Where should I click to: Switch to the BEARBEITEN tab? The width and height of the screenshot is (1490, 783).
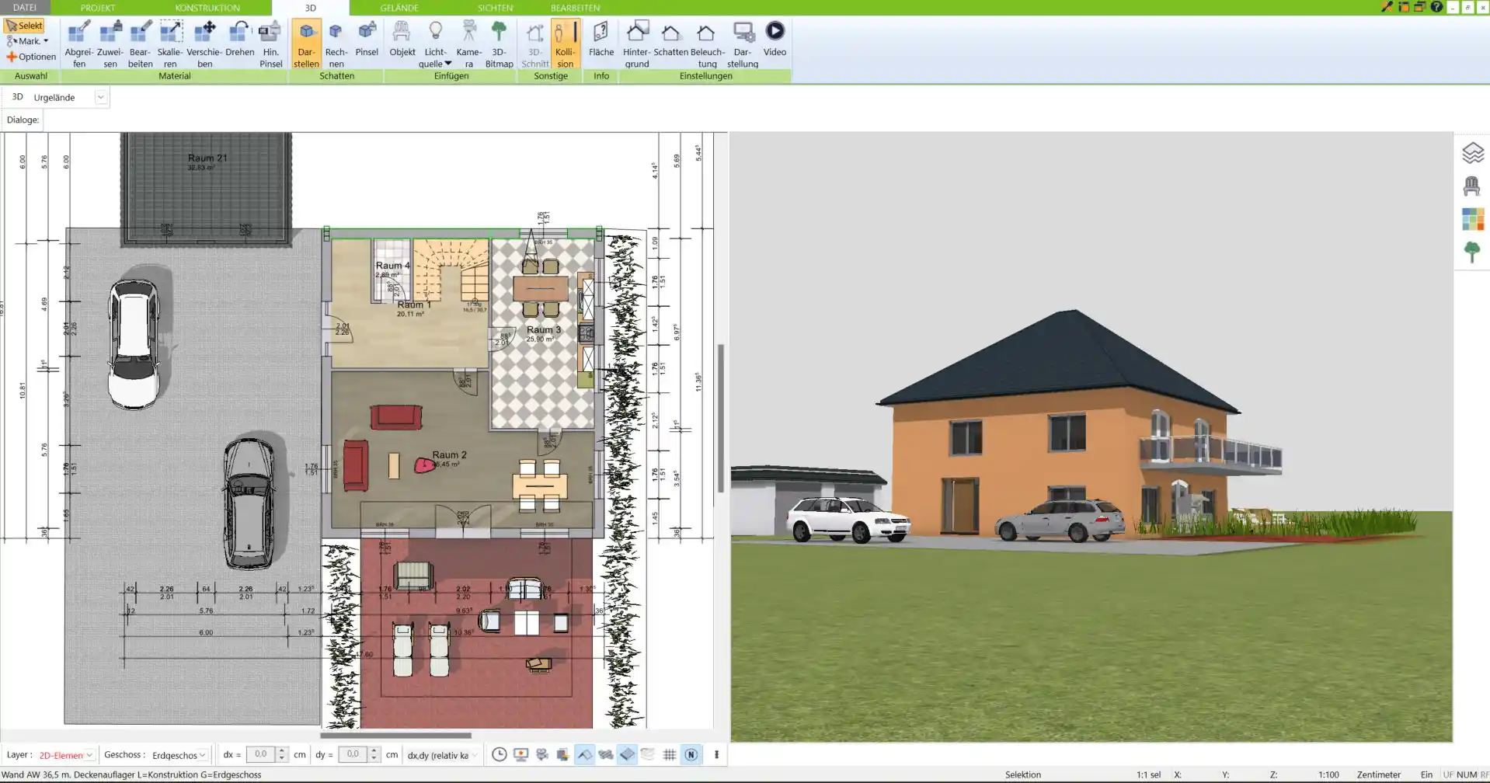point(575,8)
